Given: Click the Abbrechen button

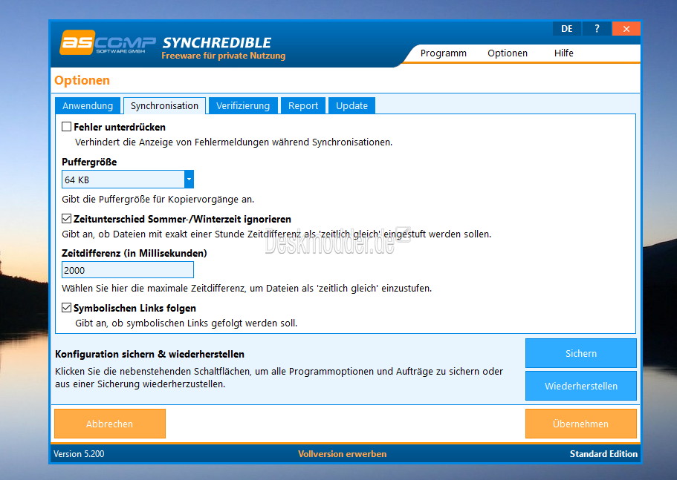Looking at the screenshot, I should pyautogui.click(x=110, y=424).
